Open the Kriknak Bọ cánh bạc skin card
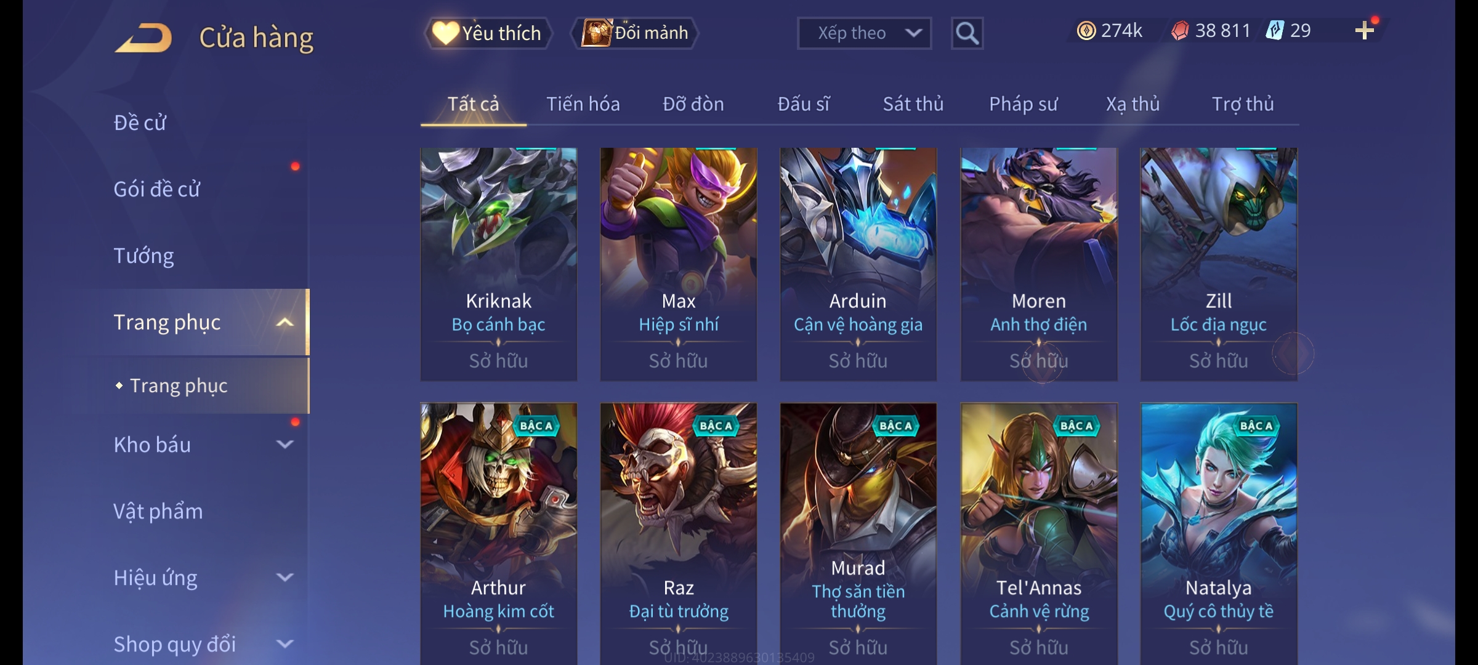The height and width of the screenshot is (665, 1478). [x=498, y=264]
